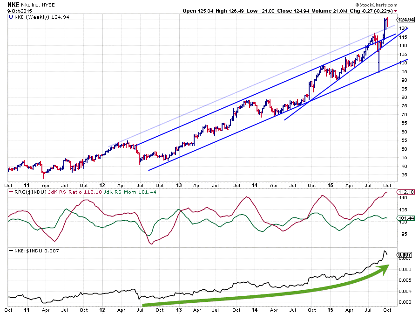Click the chart date '9-Oct-2015'

20,11
